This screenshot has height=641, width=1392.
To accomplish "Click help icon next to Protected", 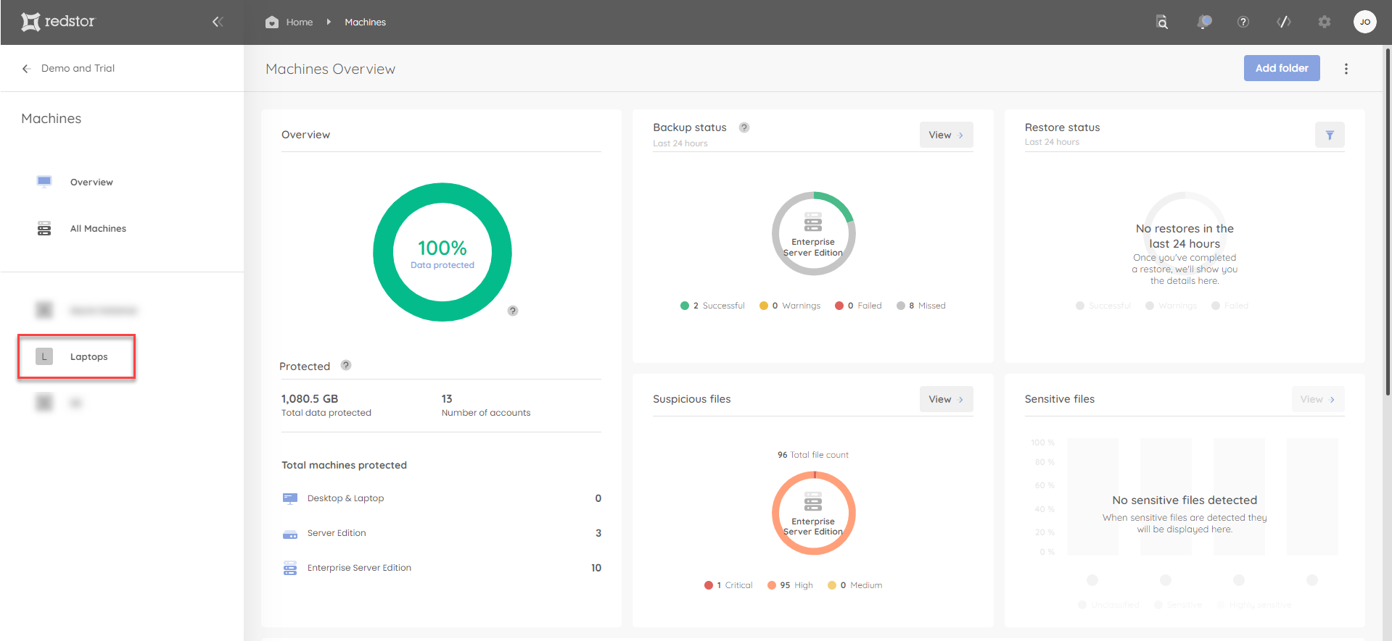I will (346, 365).
